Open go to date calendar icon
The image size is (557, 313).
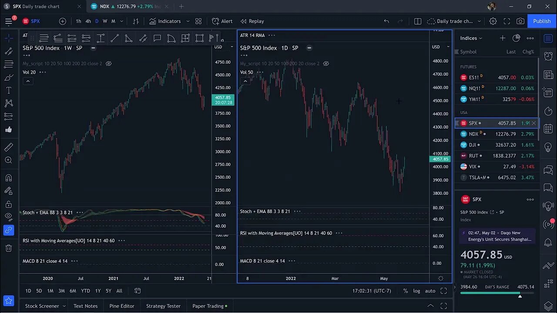point(138,291)
